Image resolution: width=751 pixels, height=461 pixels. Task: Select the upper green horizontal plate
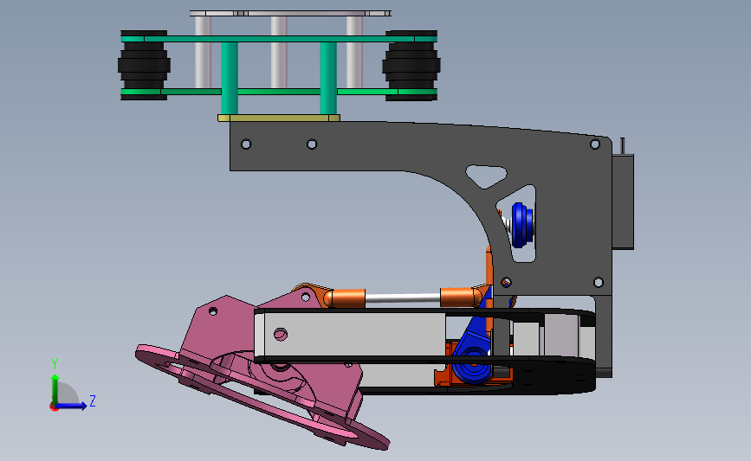pyautogui.click(x=279, y=39)
